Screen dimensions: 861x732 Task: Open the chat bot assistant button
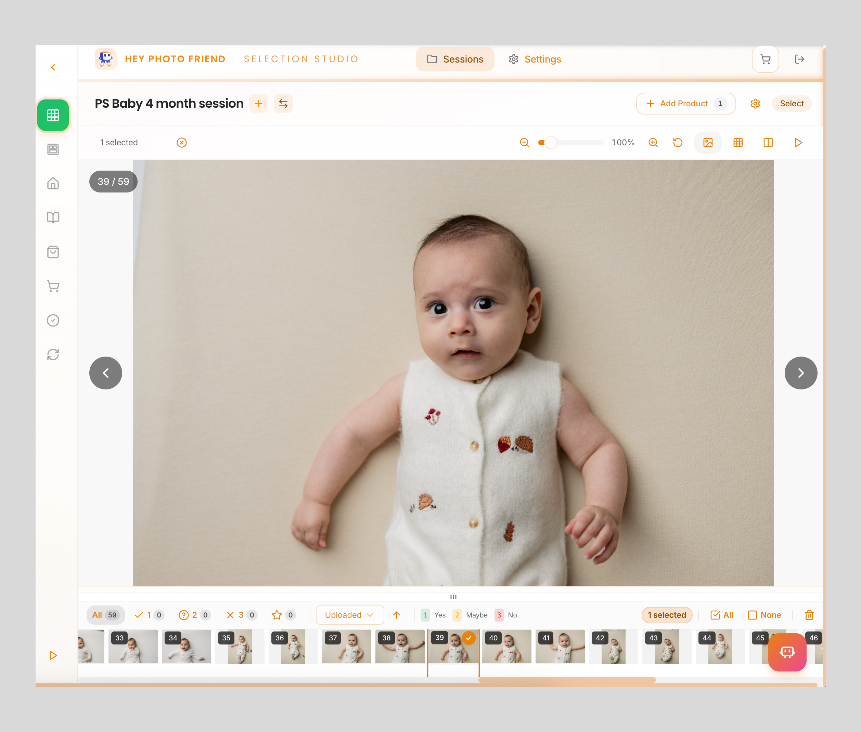point(787,652)
